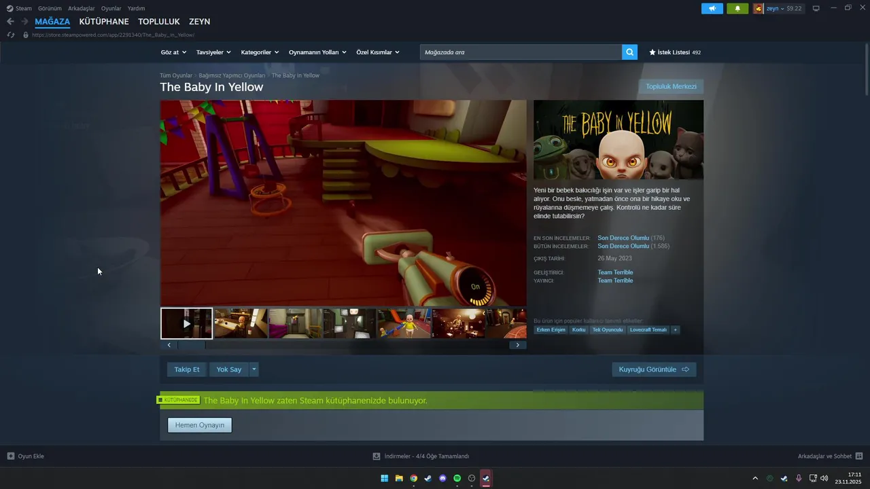Viewport: 870px width, 489px height.
Task: Click the plus tag button
Action: coord(675,329)
